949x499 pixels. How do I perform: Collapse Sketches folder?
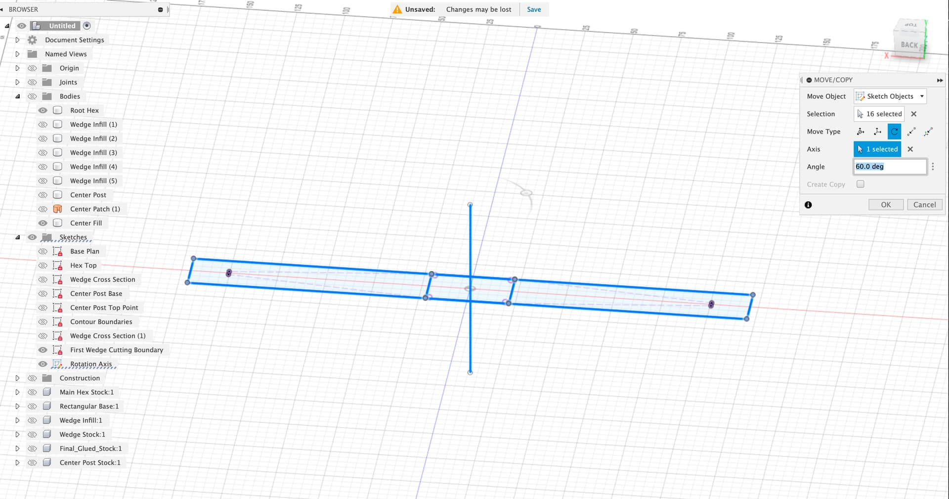point(17,237)
